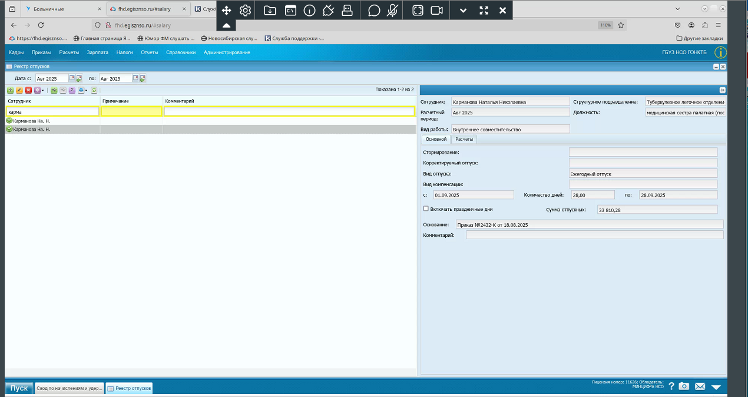
Task: Expand the purple gear actions dropdown
Action: coord(42,91)
